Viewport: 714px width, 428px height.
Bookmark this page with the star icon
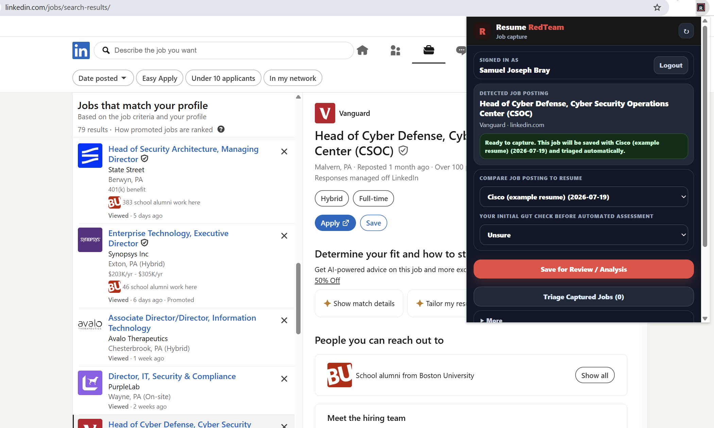point(657,7)
